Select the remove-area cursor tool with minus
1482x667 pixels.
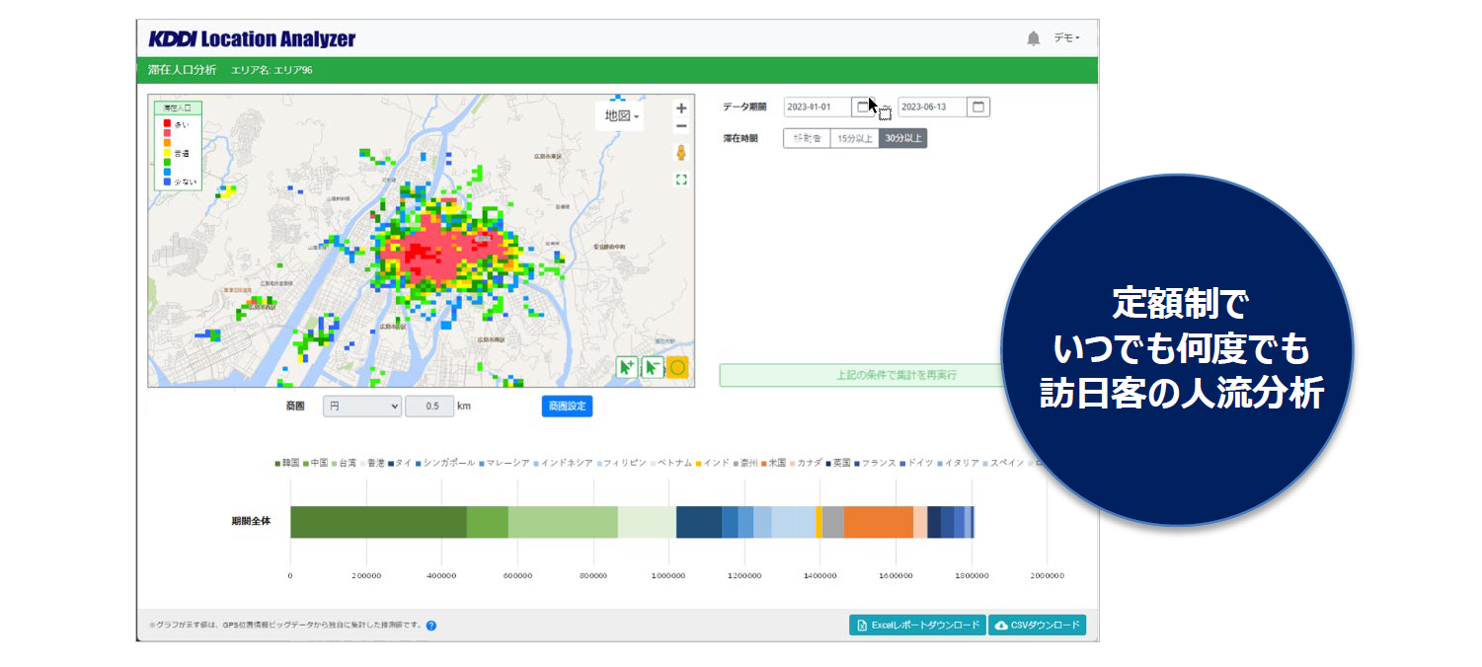click(x=653, y=368)
